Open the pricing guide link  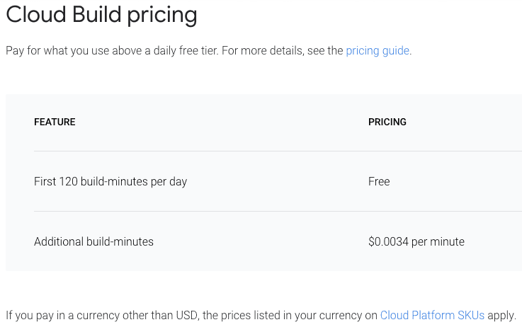[x=377, y=51]
